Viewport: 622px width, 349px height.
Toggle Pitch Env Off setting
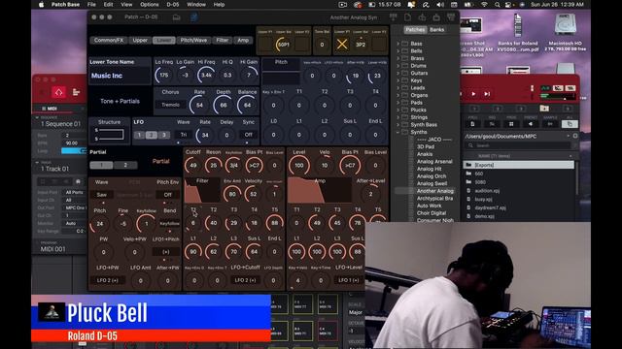(168, 195)
